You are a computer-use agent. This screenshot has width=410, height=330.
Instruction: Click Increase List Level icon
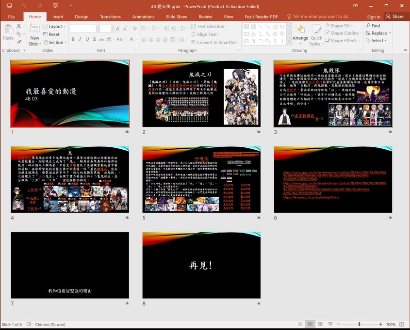pos(173,28)
